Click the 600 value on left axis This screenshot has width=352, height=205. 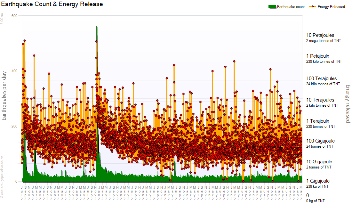[x=14, y=16]
